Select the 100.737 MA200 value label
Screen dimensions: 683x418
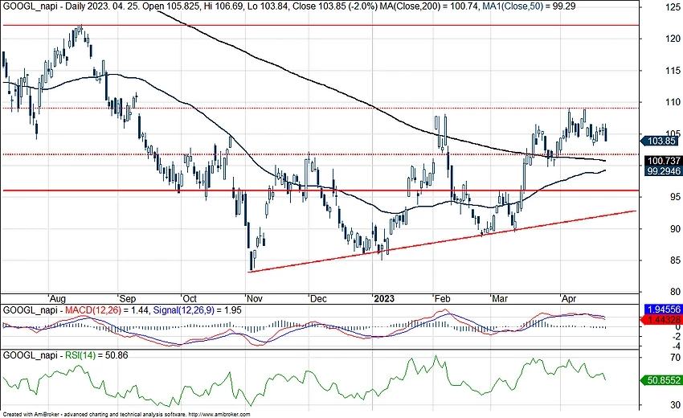click(662, 161)
